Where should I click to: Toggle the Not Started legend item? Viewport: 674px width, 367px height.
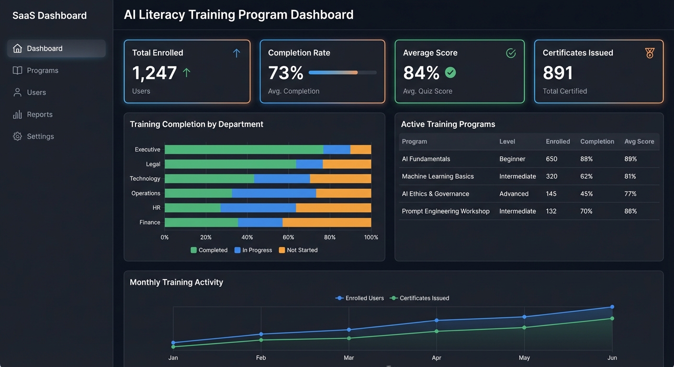[x=298, y=250]
